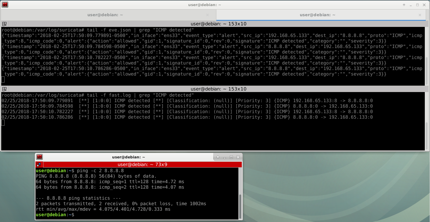Select the active second user@debian tab
The height and width of the screenshot is (222, 430).
(317, 15)
